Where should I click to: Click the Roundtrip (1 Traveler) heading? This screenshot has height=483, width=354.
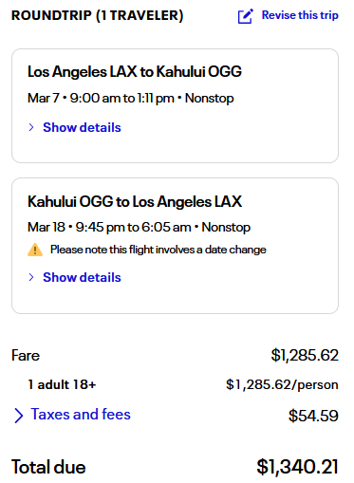[98, 15]
